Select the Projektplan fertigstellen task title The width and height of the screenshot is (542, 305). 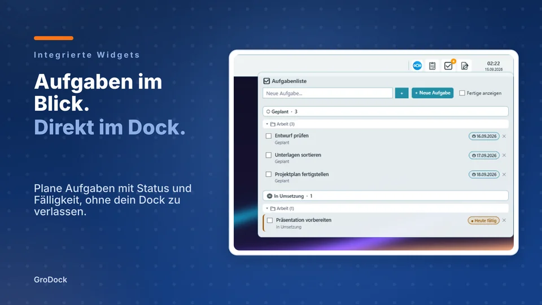pos(301,175)
